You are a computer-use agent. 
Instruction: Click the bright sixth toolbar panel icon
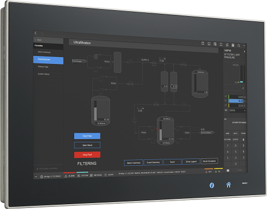coord(233,45)
